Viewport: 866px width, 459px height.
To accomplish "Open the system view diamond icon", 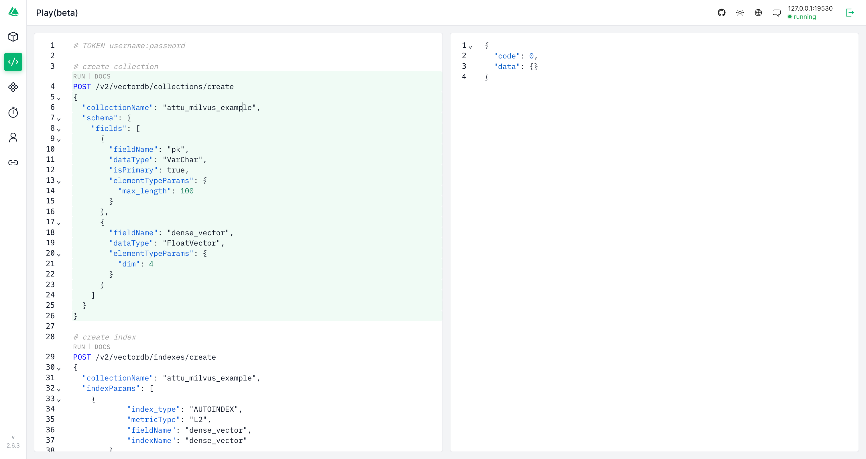I will 13,87.
